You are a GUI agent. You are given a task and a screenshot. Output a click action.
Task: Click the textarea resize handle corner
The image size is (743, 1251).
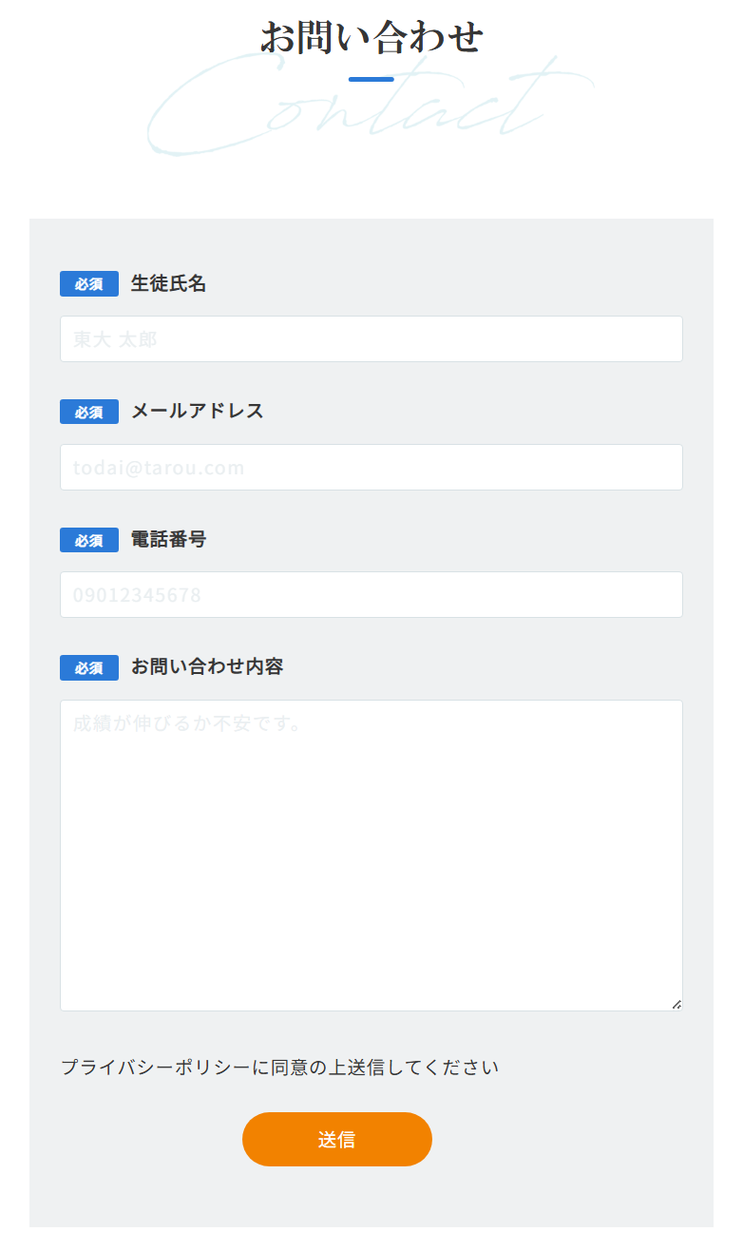coord(676,1005)
